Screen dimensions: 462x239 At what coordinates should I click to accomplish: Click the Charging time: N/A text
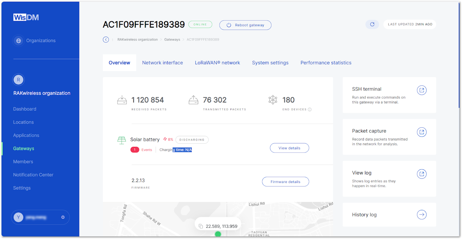[176, 150]
